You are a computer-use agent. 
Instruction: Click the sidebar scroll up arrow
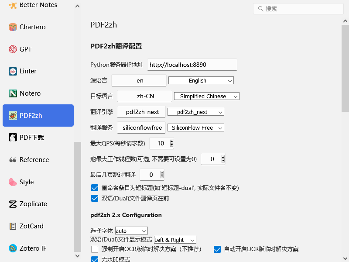(78, 6)
